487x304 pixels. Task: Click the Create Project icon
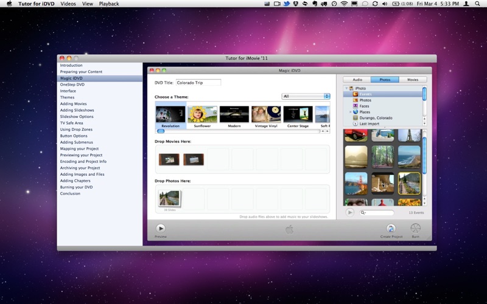pos(391,229)
